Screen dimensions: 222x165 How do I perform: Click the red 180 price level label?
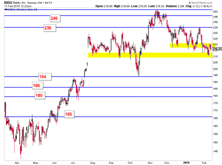click(40, 96)
